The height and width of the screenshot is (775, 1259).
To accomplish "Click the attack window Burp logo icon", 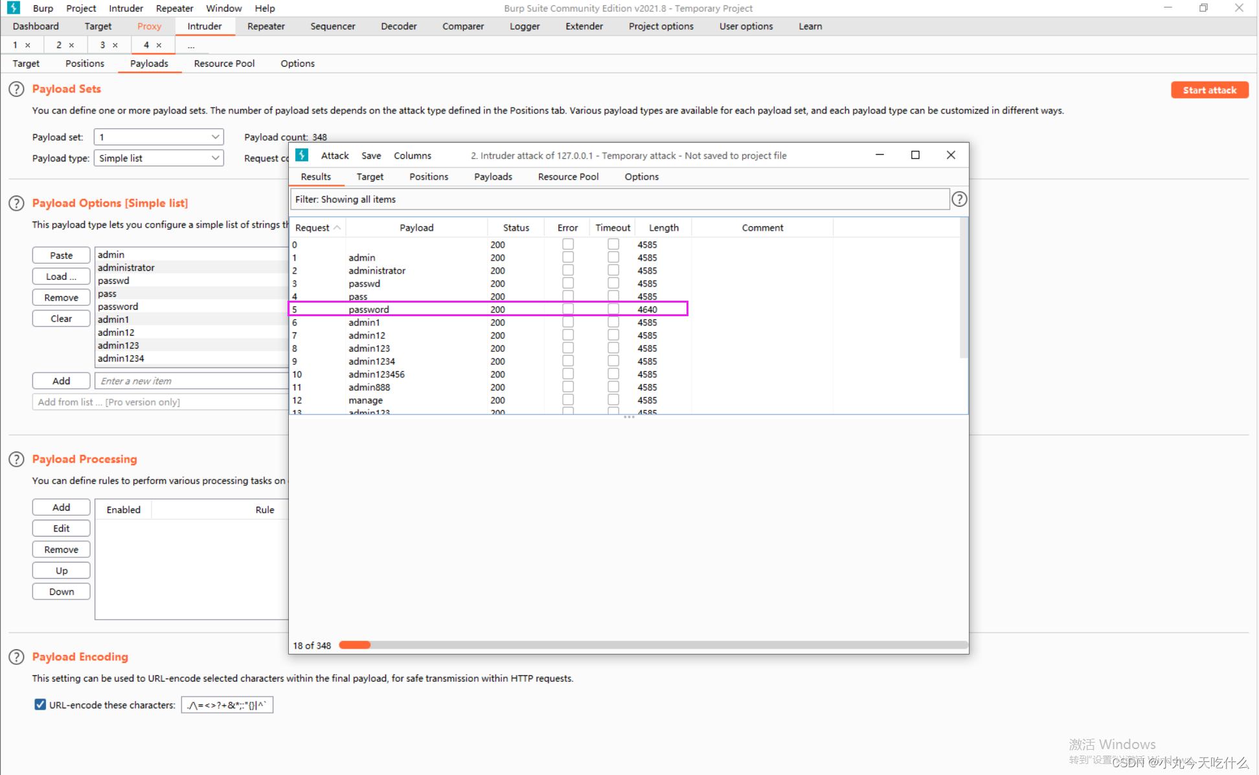I will tap(302, 156).
